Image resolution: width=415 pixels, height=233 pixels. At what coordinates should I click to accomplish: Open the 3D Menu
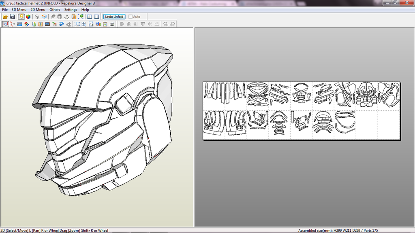pyautogui.click(x=19, y=10)
